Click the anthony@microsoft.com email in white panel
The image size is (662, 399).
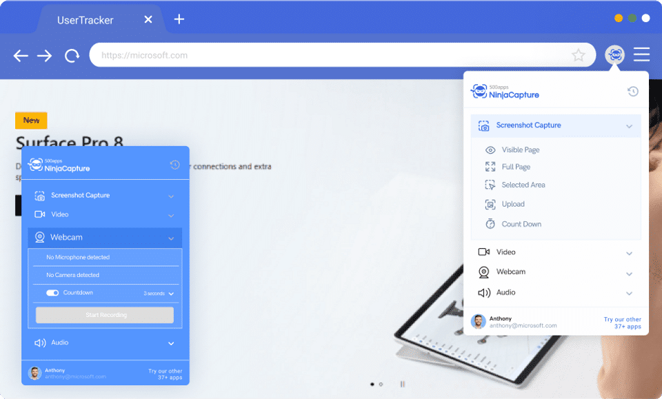(x=523, y=326)
